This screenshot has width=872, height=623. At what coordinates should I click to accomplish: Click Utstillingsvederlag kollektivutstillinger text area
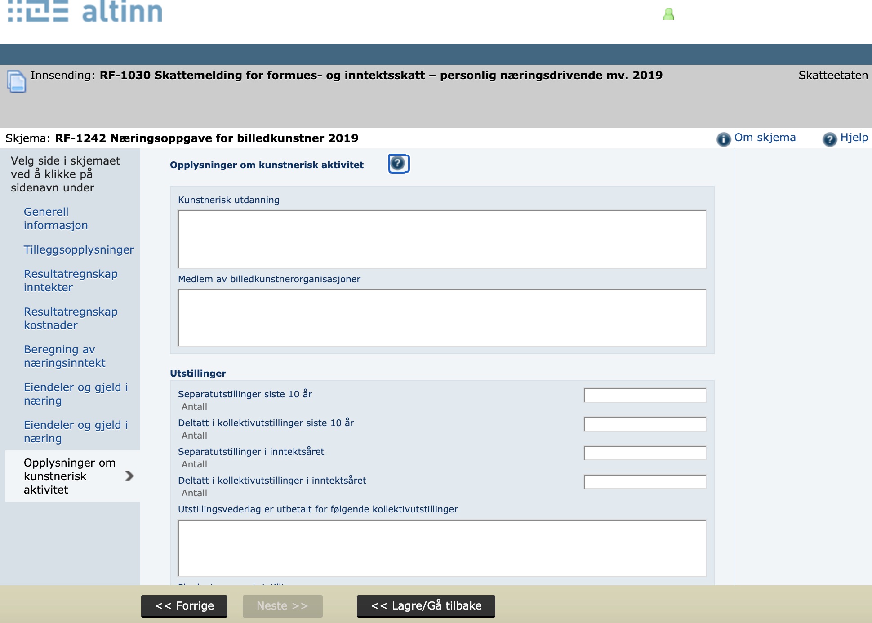click(442, 548)
